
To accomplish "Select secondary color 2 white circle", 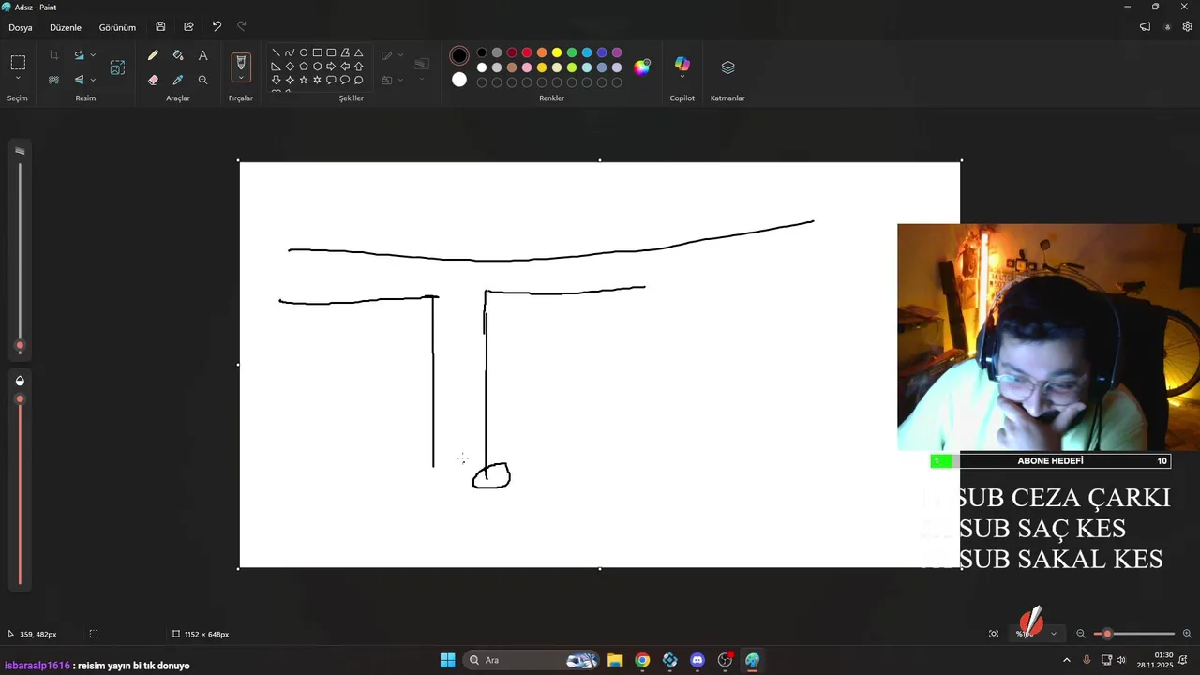I will (x=458, y=80).
